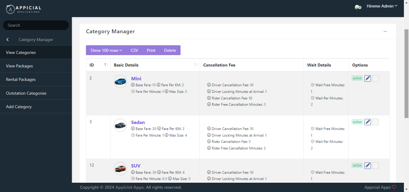Click 'Rider Free Cancellation Minutes: 2' text
This screenshot has height=192, width=409.
click(239, 148)
